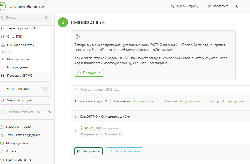The width and height of the screenshot is (250, 164).
Task: Expand the Состояние filter dropdown
Action: [146, 101]
